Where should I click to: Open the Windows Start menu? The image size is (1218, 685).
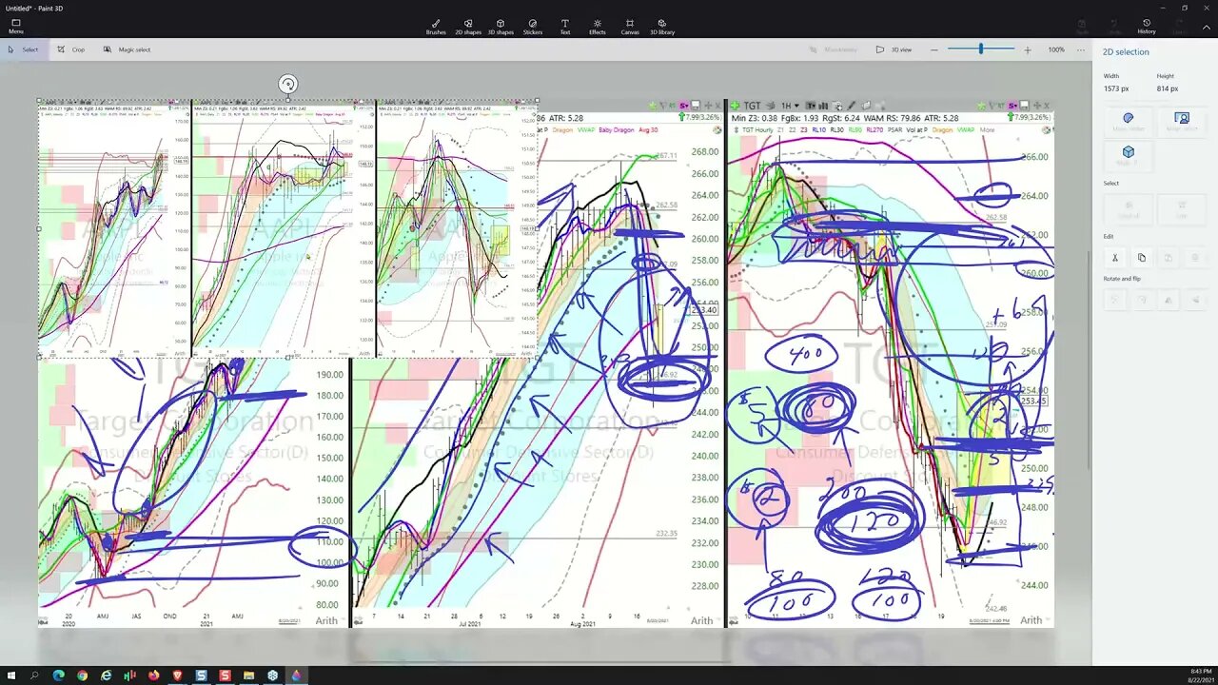point(11,675)
